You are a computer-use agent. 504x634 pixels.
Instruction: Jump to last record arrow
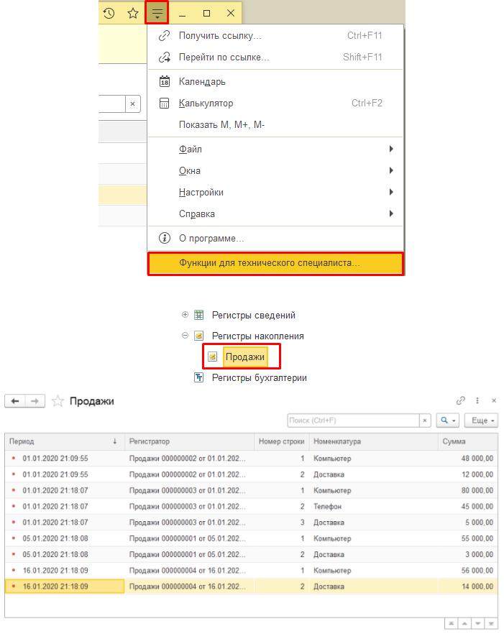491,623
